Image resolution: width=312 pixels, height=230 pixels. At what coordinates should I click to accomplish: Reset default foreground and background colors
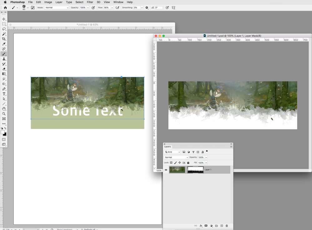point(2,128)
